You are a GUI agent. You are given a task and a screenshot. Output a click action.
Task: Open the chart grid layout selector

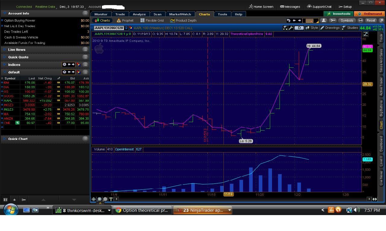point(311,20)
